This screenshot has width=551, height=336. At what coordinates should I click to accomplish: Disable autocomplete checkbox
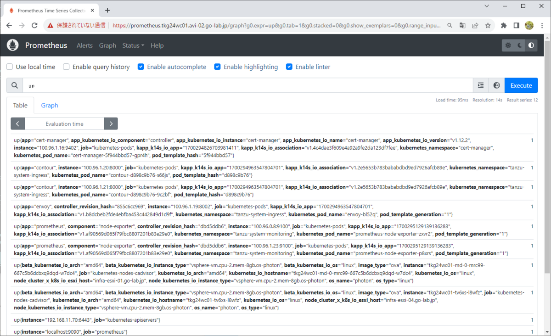[141, 67]
